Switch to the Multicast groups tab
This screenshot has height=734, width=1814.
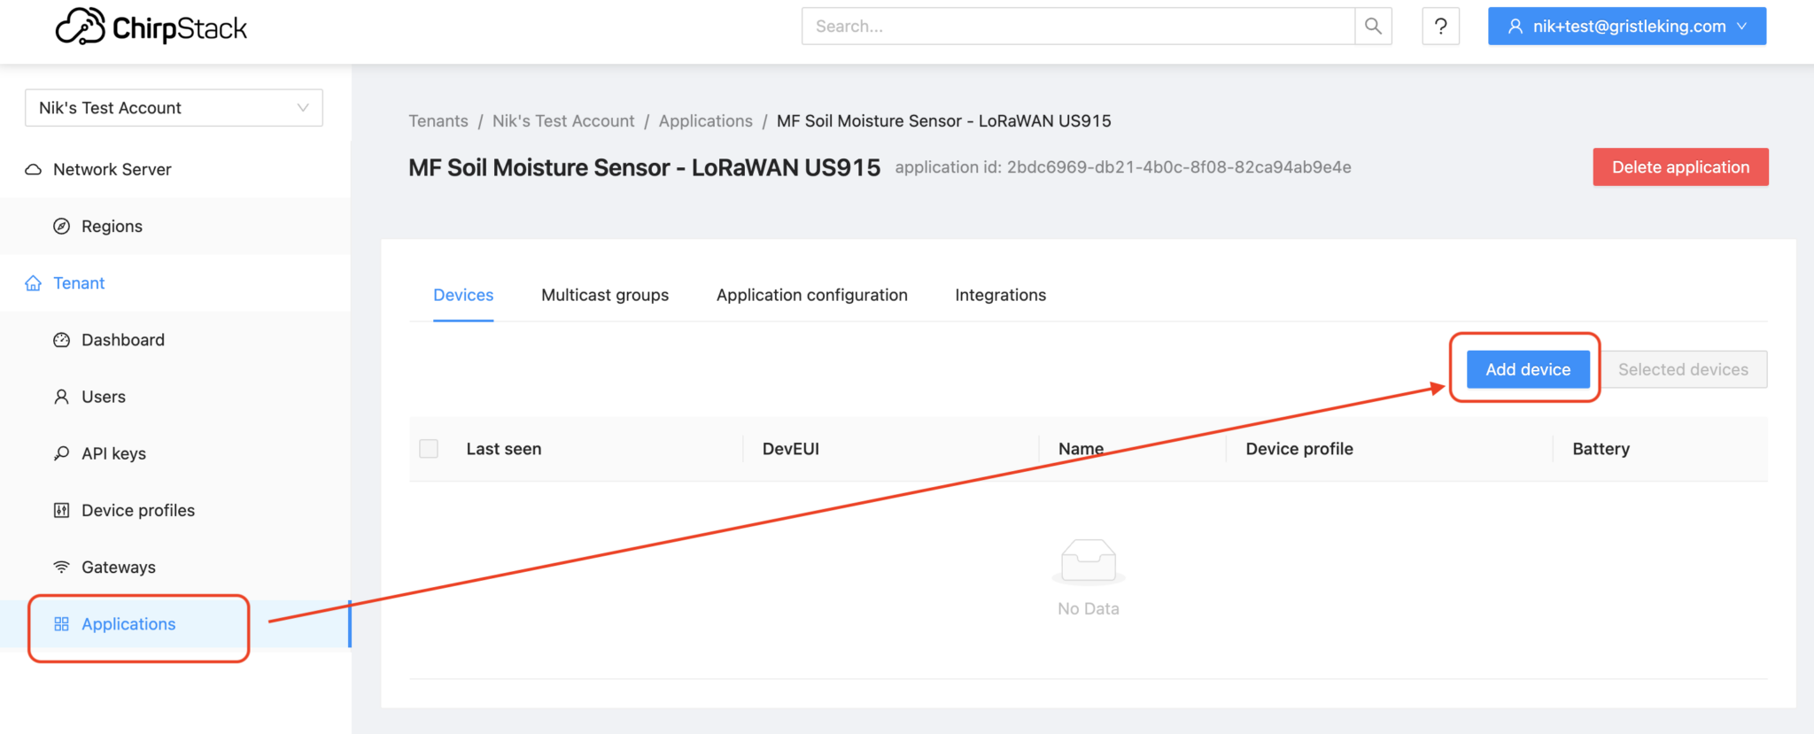pyautogui.click(x=605, y=295)
